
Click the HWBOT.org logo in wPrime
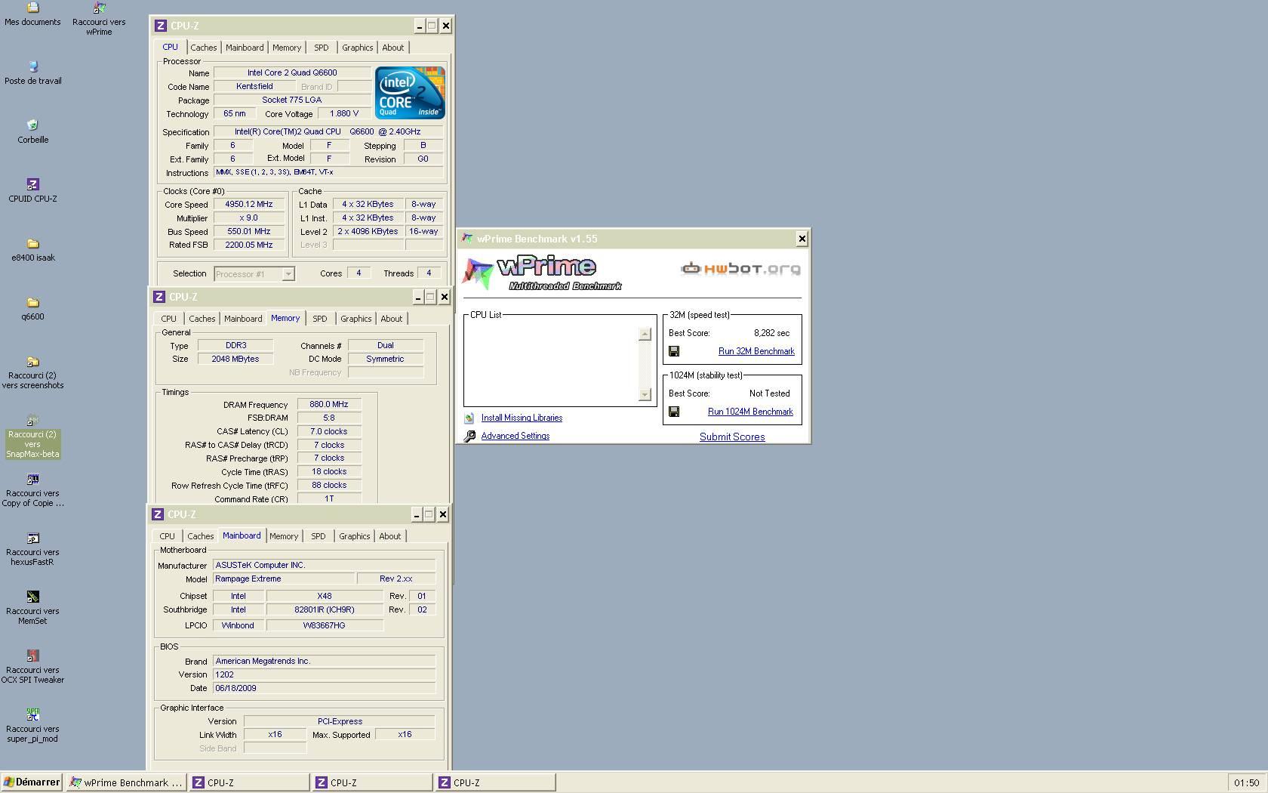pos(740,269)
